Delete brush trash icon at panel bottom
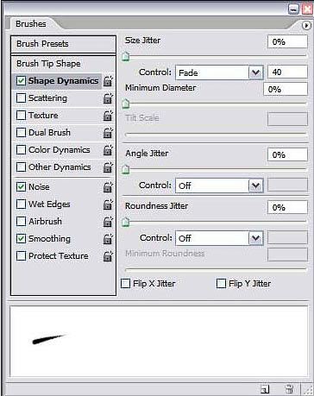The height and width of the screenshot is (396, 314). (289, 389)
